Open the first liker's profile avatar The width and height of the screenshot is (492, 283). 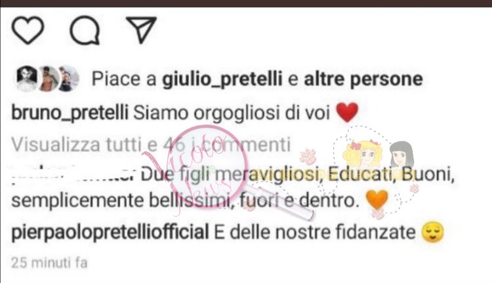pos(27,79)
